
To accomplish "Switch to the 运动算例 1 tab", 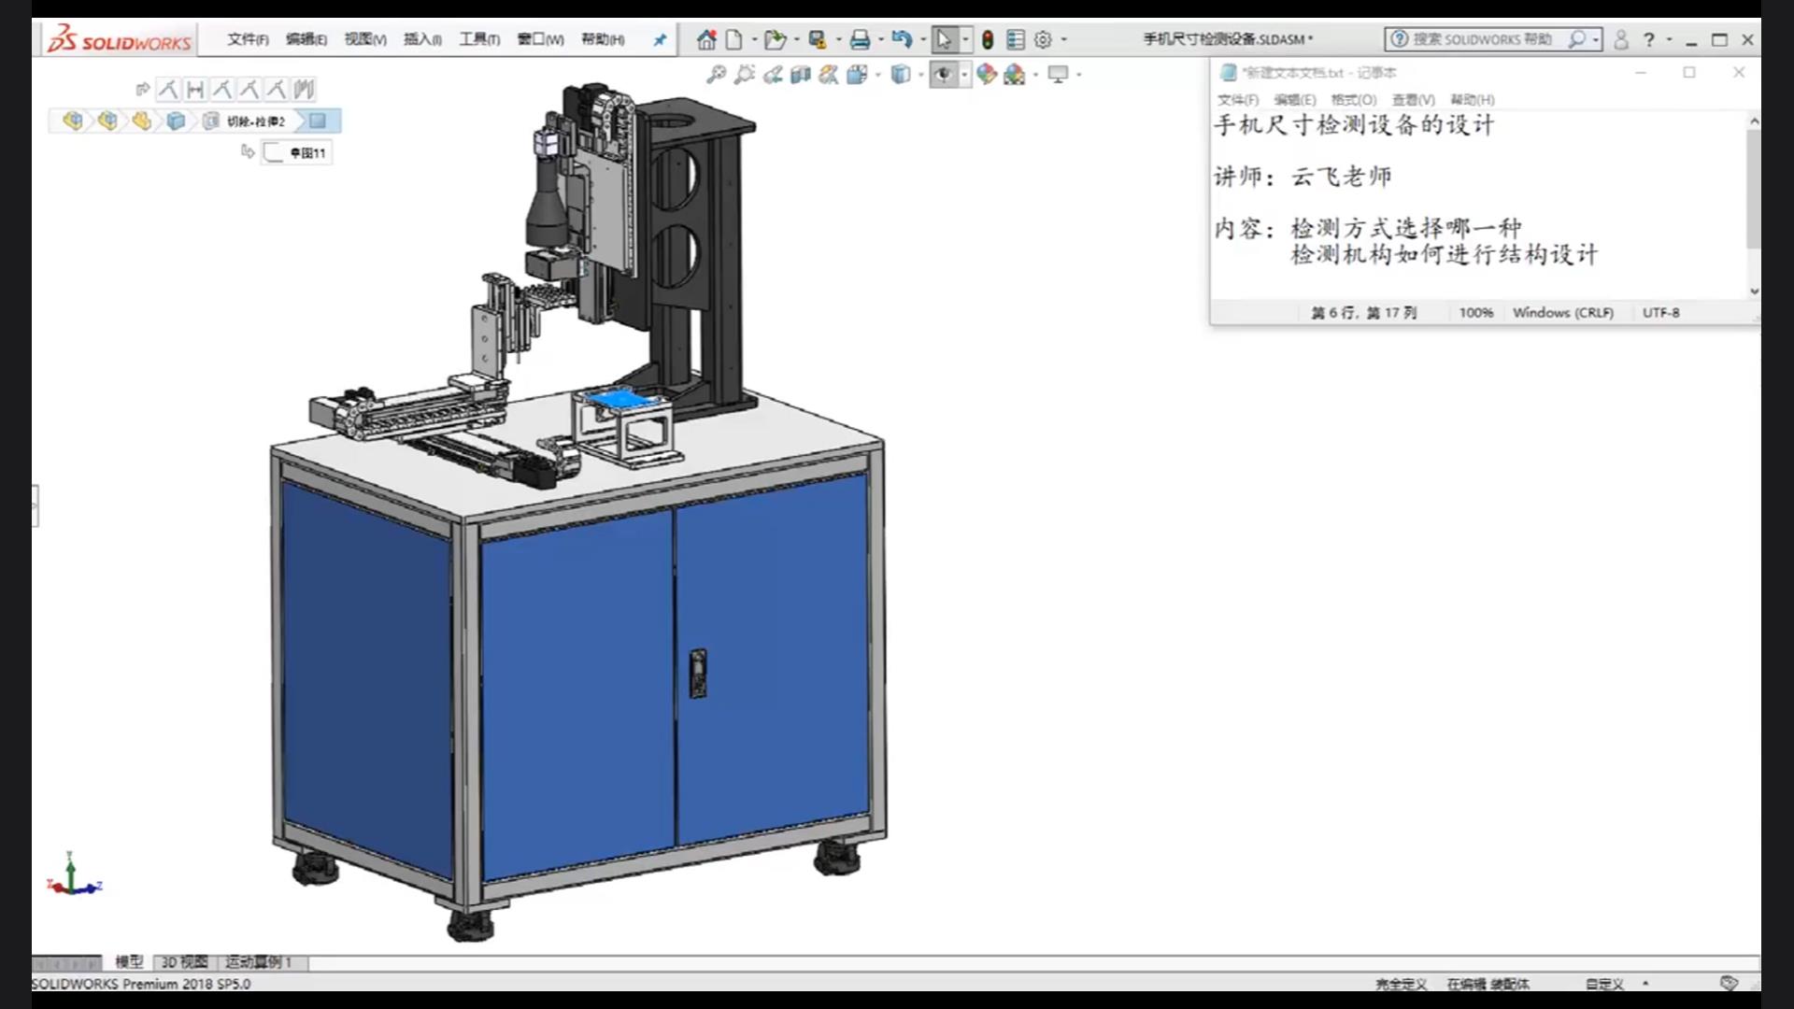I will 259,961.
